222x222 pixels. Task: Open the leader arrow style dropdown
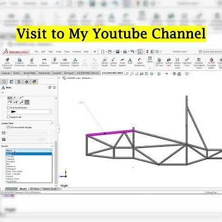(29, 112)
